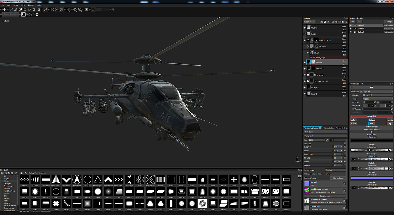Switch to the Display Settings tab

coord(329,128)
